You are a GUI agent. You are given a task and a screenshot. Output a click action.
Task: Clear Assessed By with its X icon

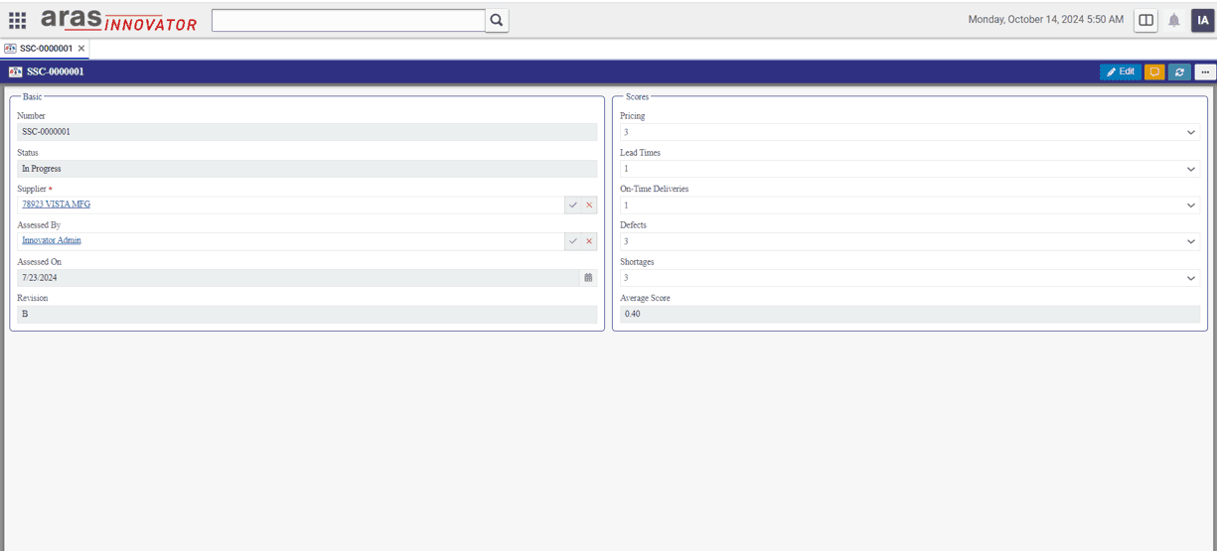point(589,241)
